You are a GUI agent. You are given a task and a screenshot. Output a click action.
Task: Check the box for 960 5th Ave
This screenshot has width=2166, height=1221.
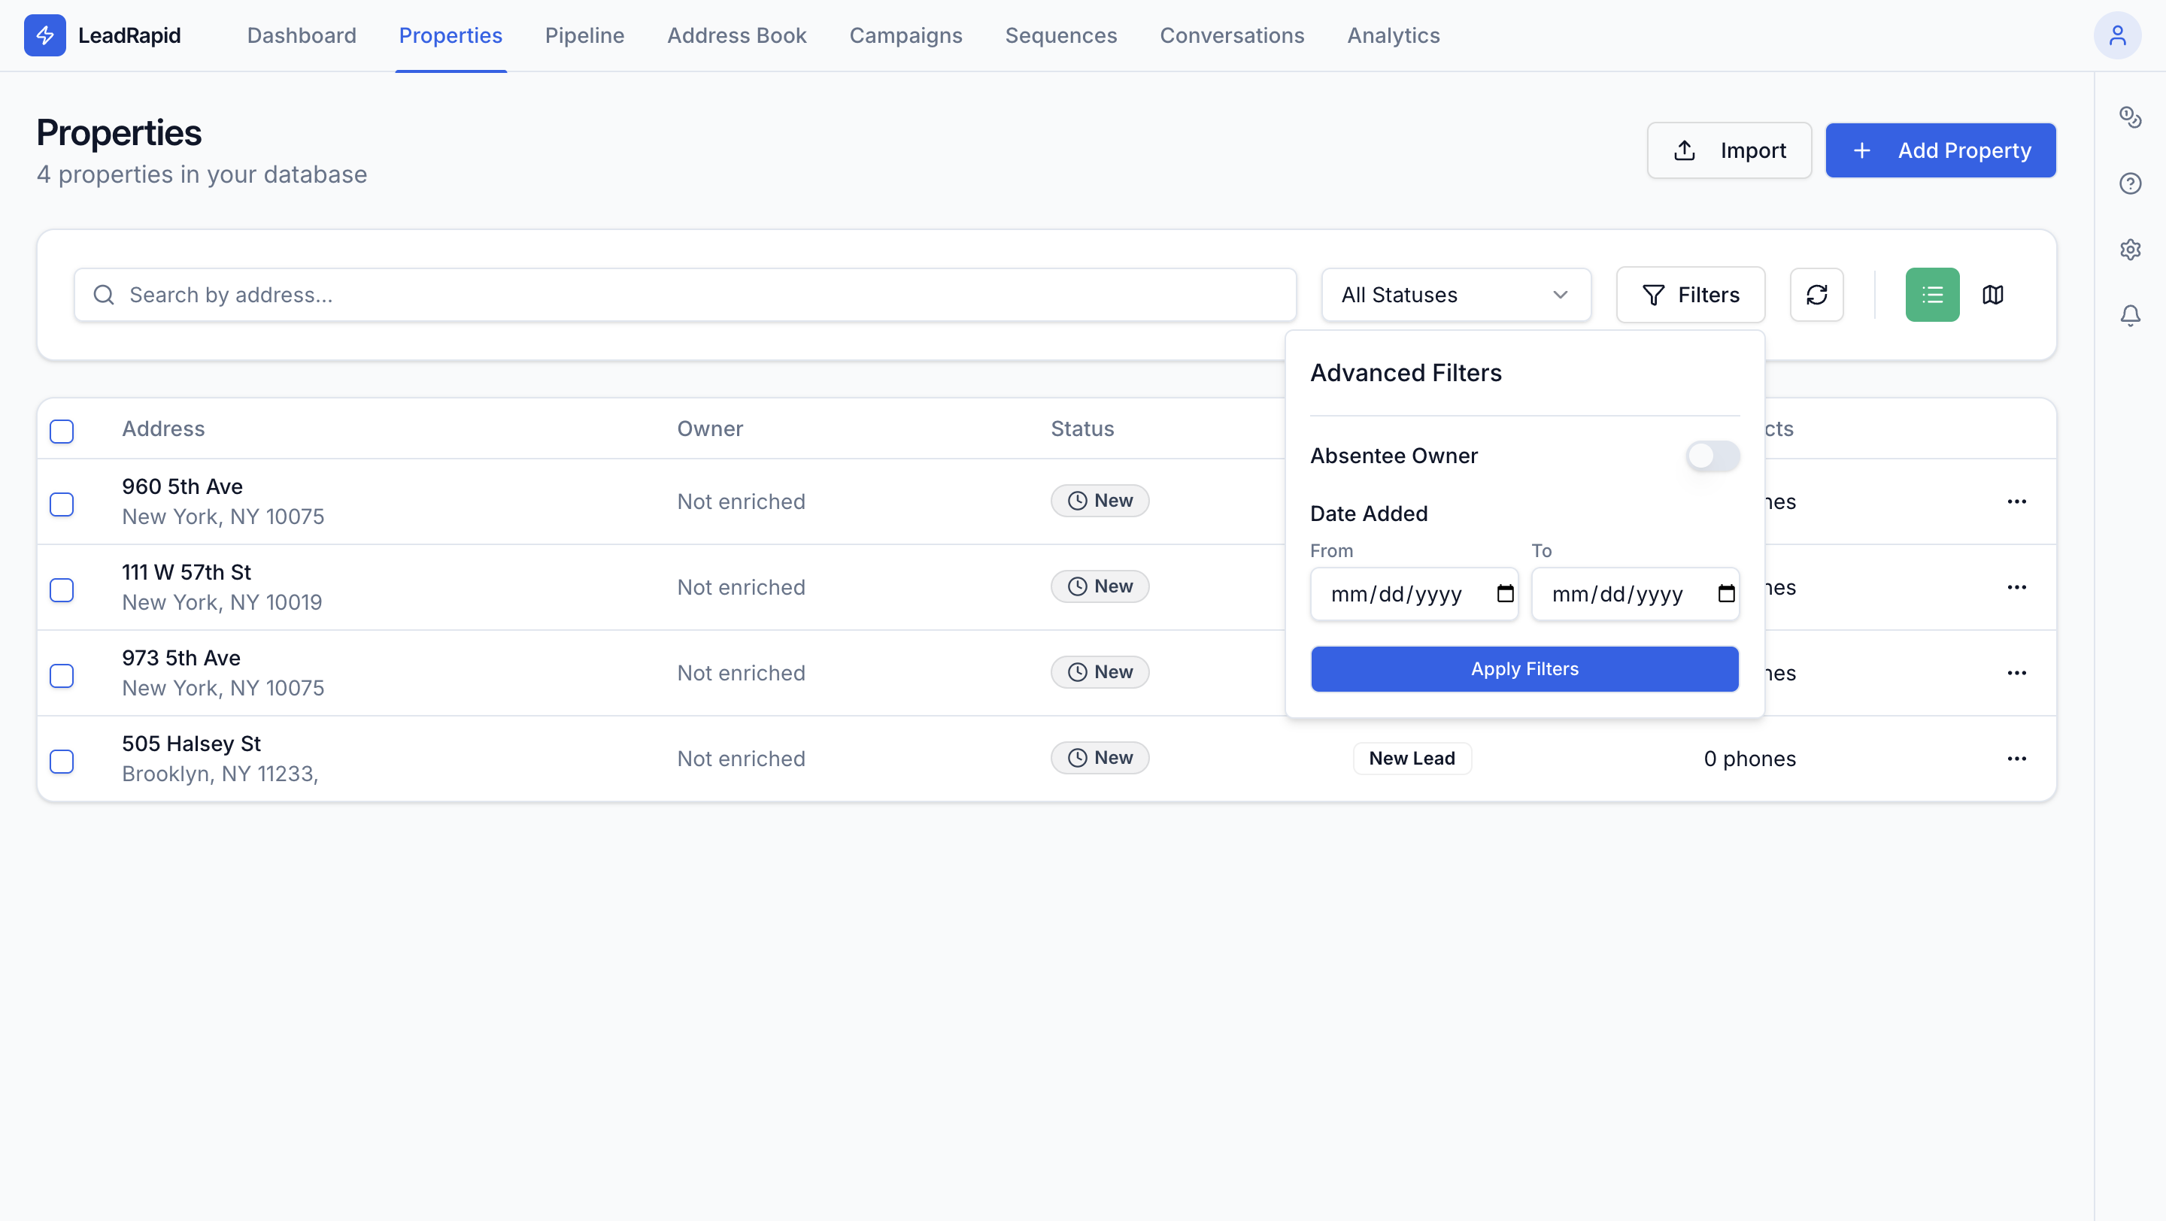point(62,504)
